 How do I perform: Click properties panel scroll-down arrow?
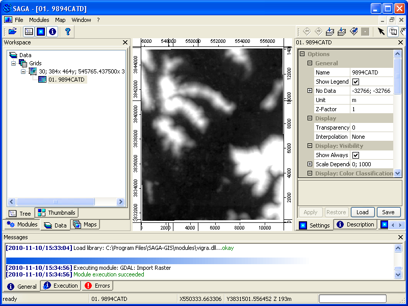tap(398, 173)
